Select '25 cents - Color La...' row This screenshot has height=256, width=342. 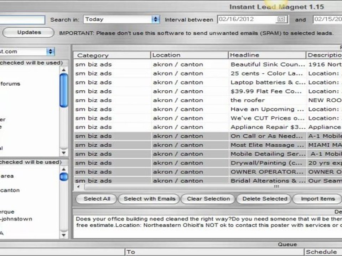(208, 73)
